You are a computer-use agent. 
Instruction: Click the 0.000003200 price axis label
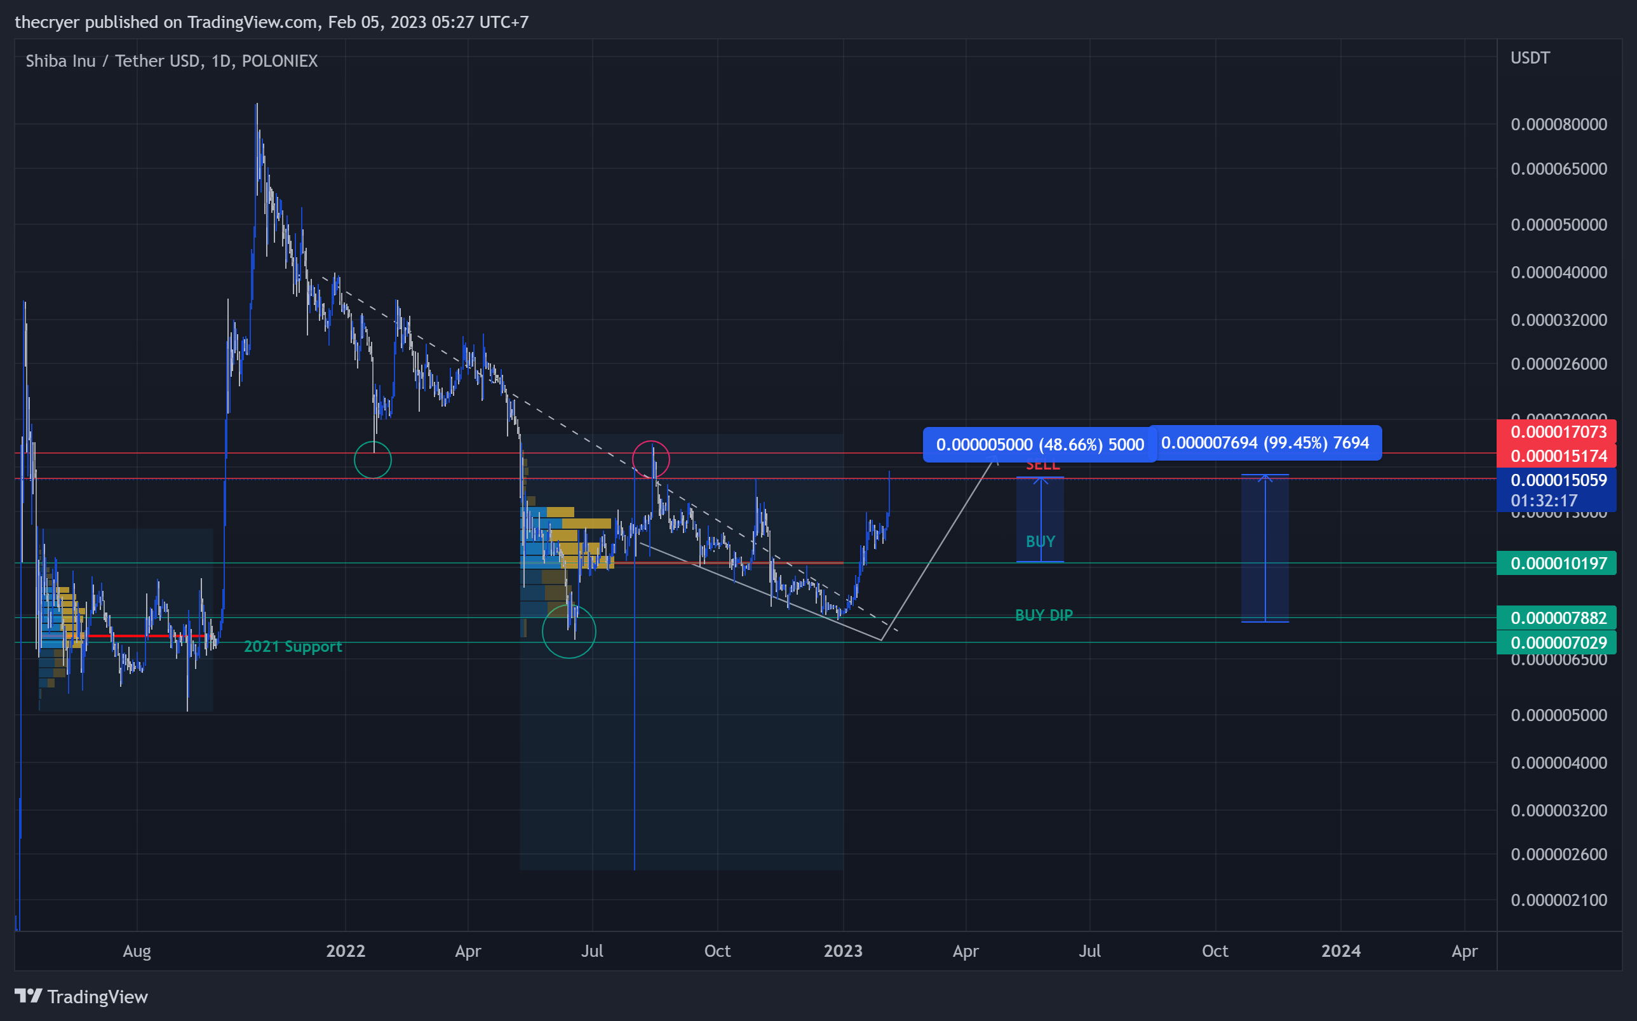pos(1559,809)
